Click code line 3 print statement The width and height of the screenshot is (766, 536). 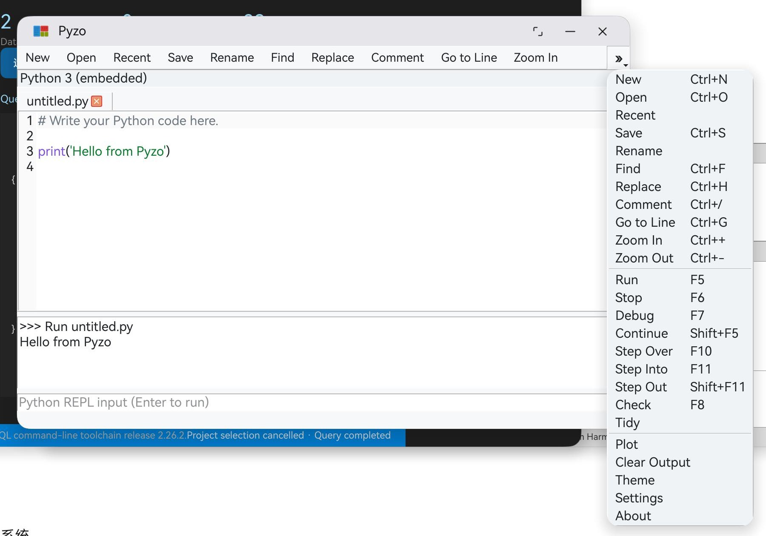[104, 151]
